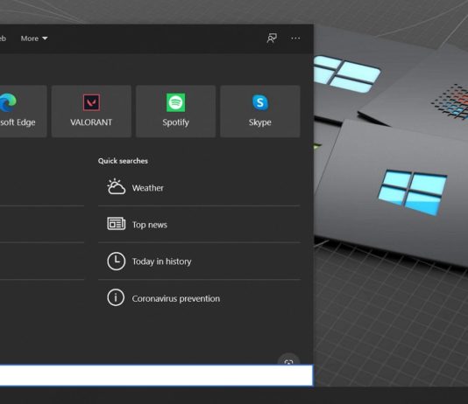Open the Spotify app tile

[176, 111]
